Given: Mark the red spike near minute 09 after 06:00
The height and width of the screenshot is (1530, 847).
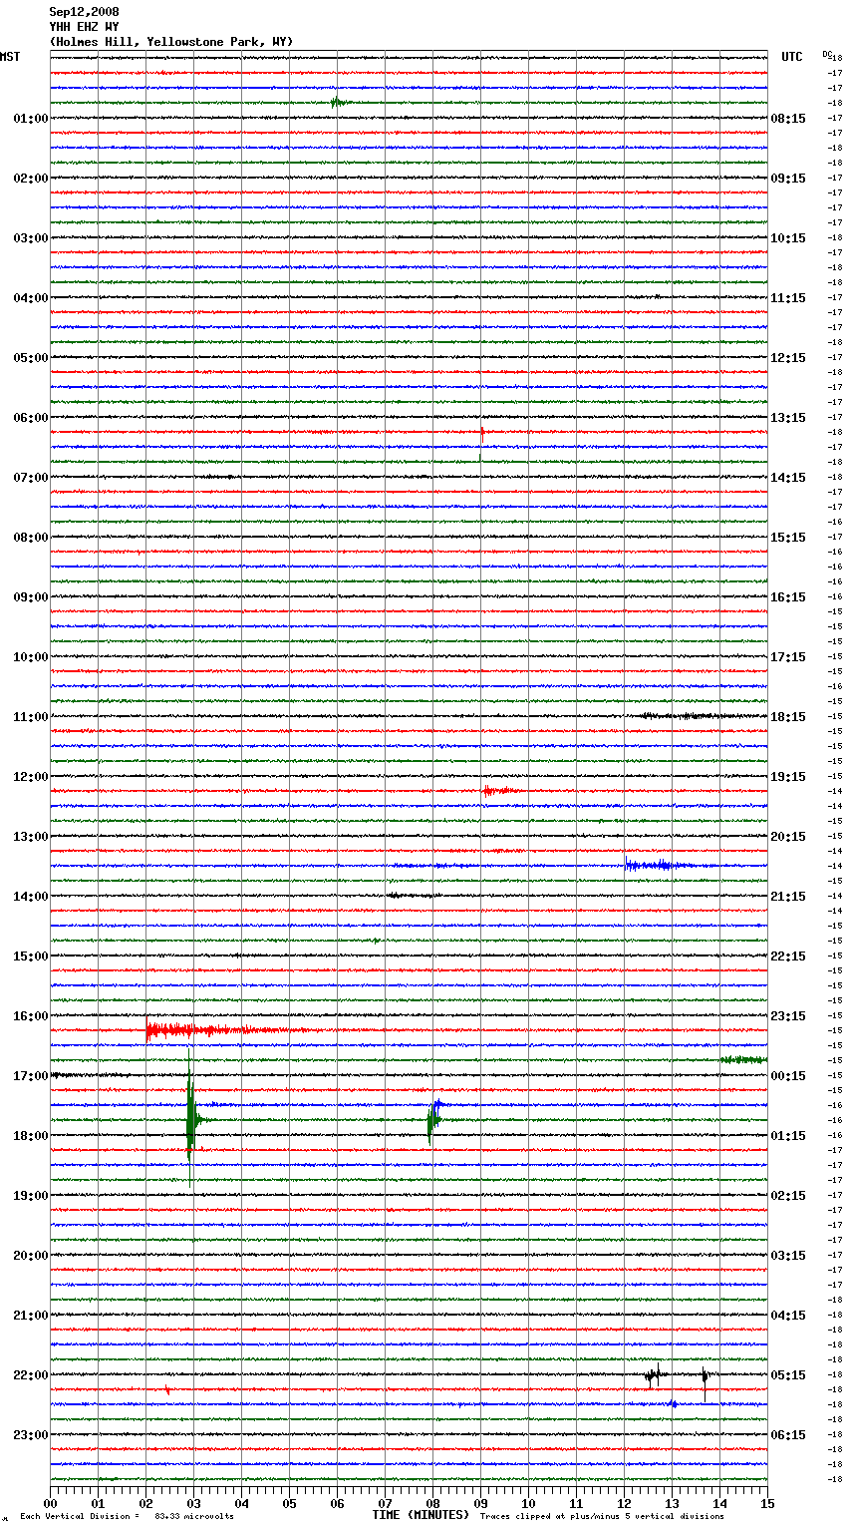Looking at the screenshot, I should (x=481, y=434).
